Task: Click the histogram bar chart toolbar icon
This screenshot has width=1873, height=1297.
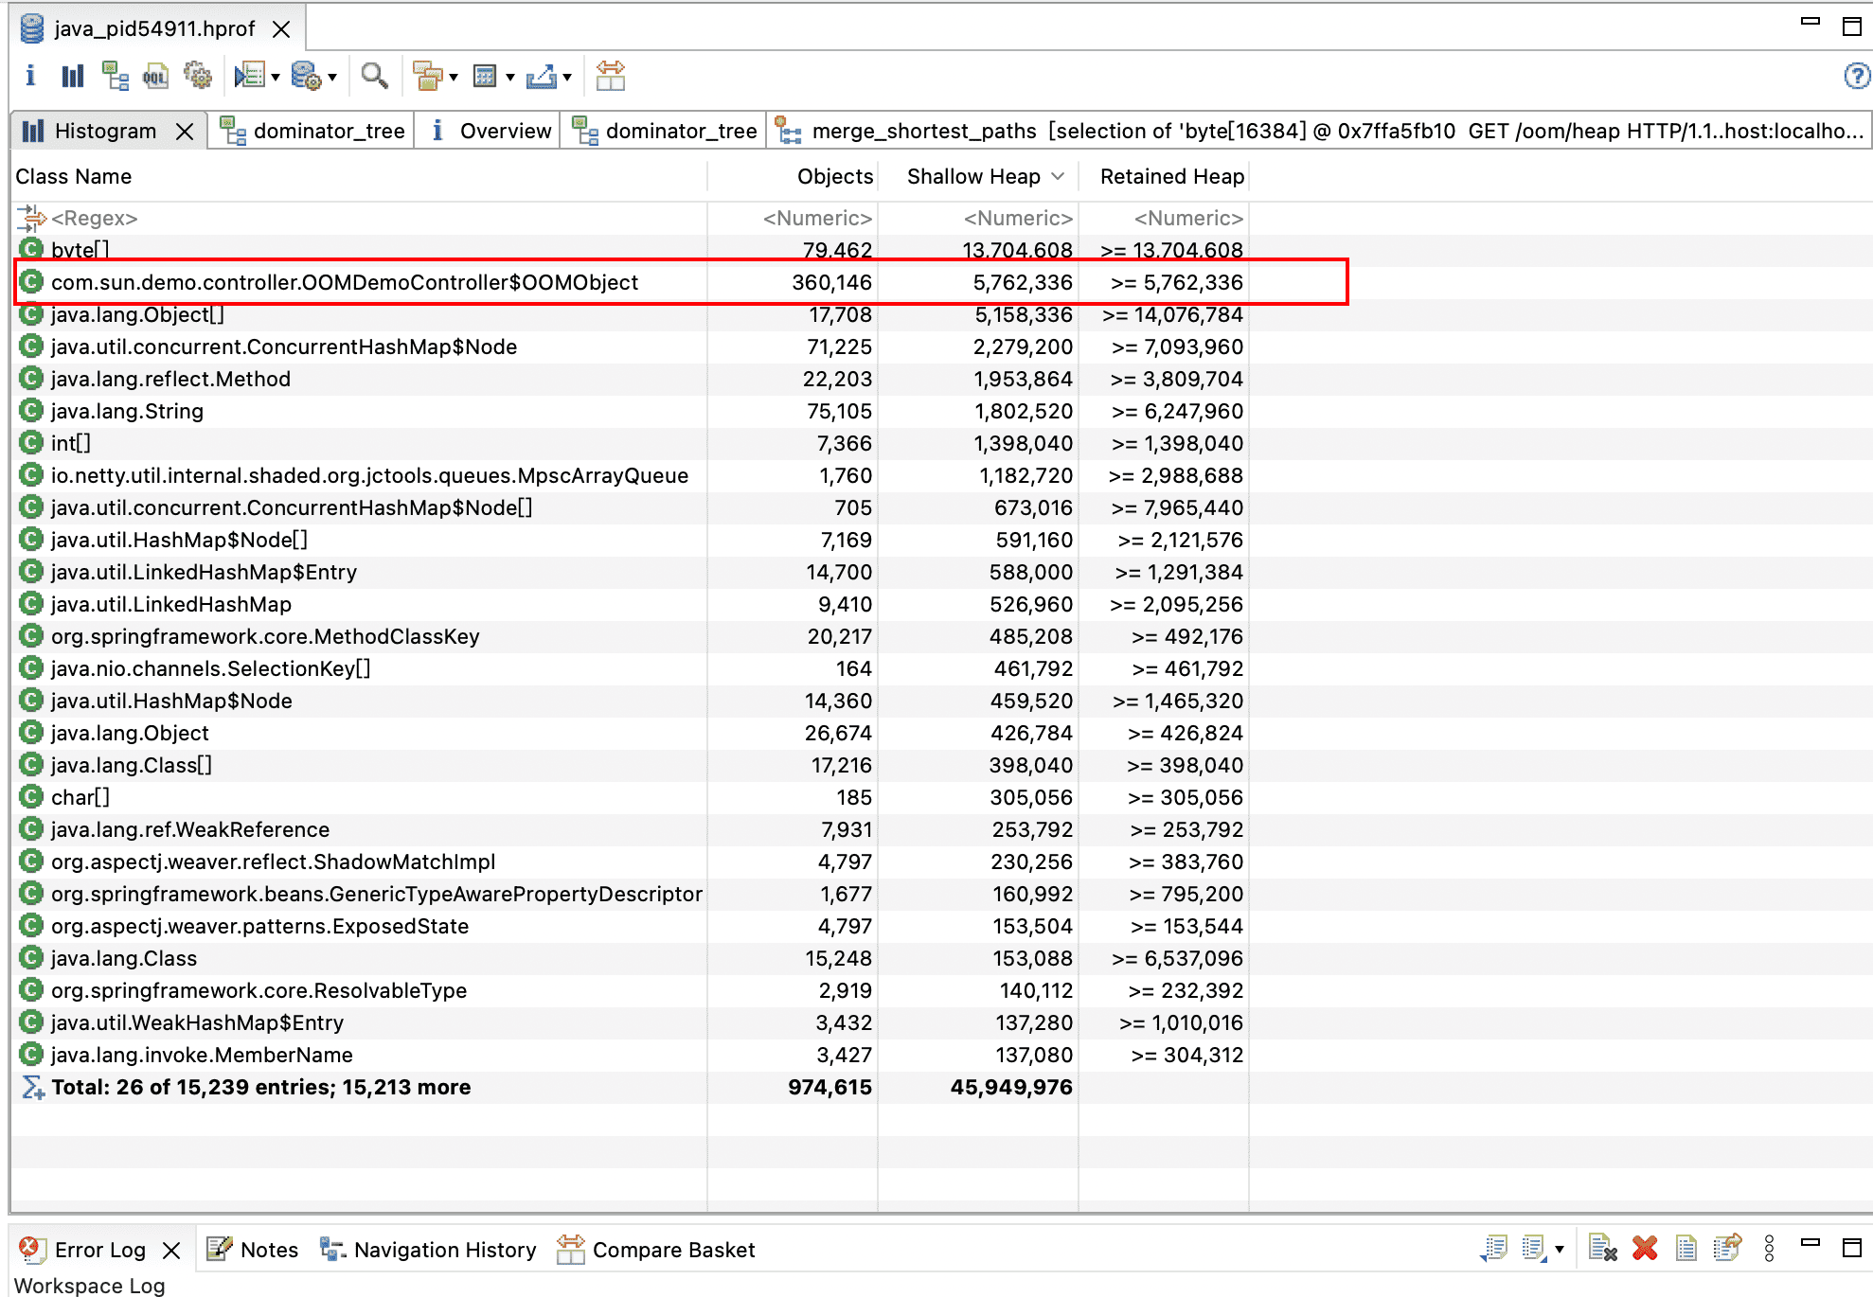Action: [72, 76]
